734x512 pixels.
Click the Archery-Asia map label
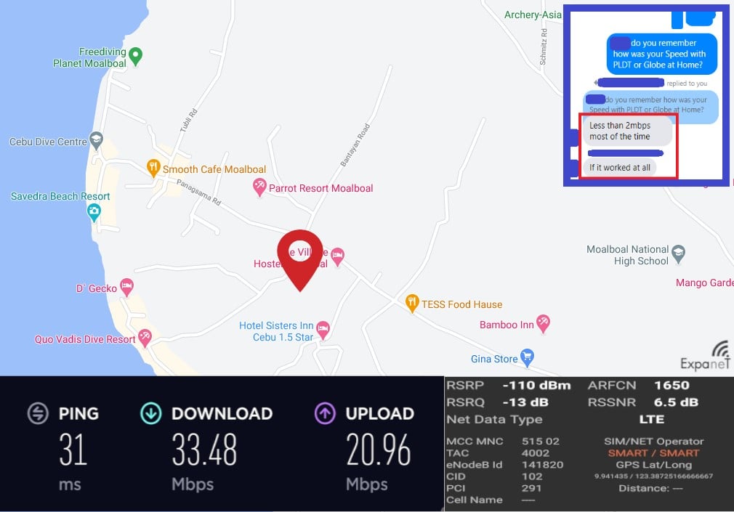coord(533,15)
